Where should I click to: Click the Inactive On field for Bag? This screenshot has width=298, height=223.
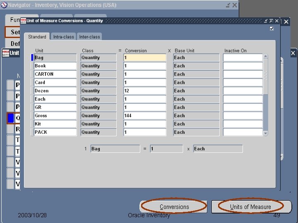tap(243, 58)
